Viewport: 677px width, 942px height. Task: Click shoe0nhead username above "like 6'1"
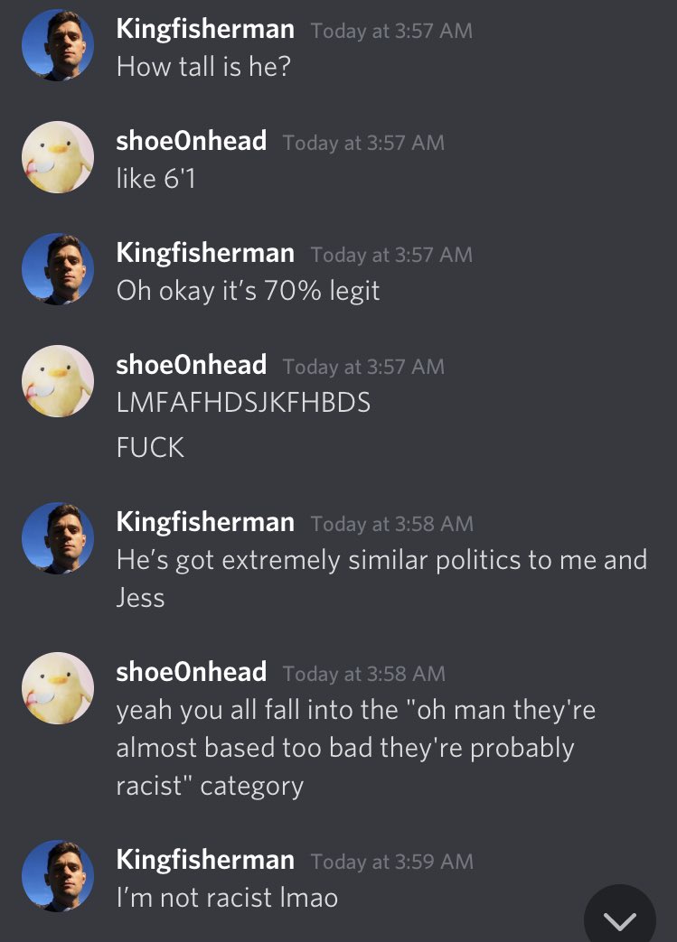point(192,141)
